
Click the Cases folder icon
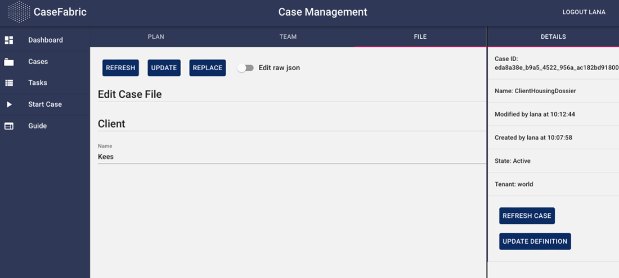9,62
